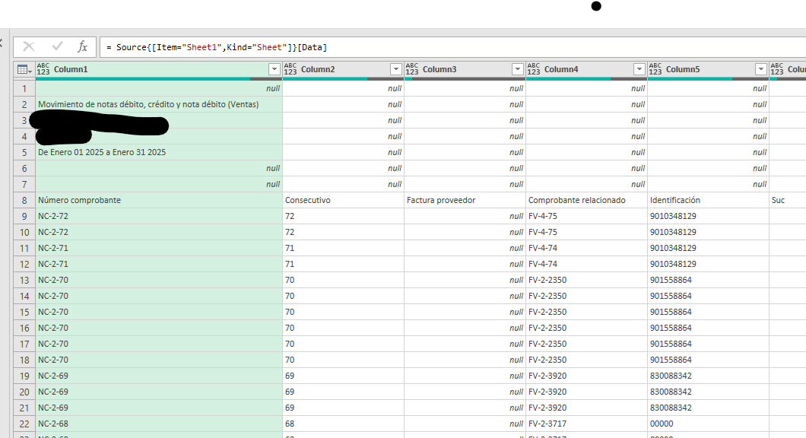This screenshot has height=438, width=806.
Task: Open the filter dropdown for Column1
Action: (x=274, y=69)
